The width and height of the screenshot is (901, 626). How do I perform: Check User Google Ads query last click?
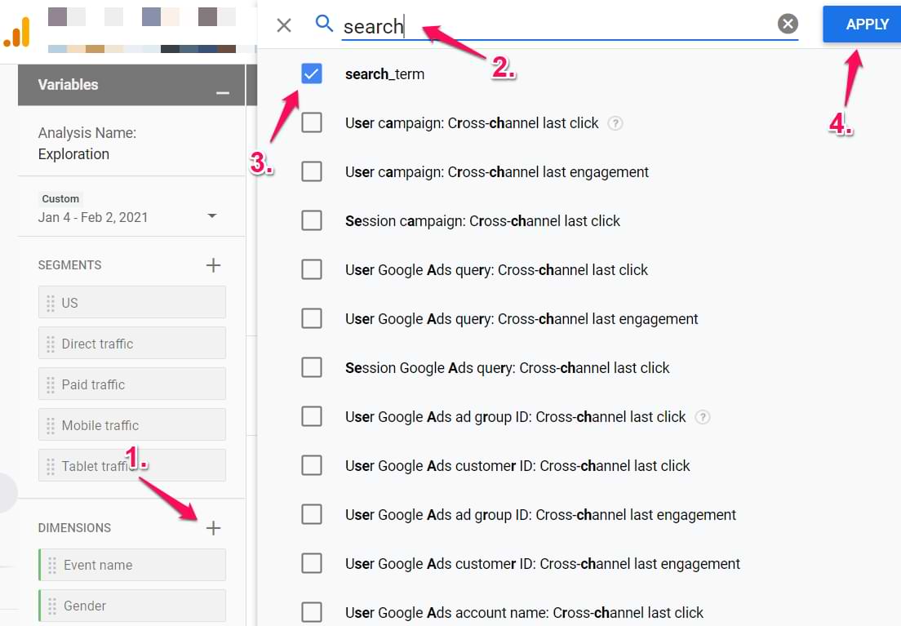pos(312,269)
